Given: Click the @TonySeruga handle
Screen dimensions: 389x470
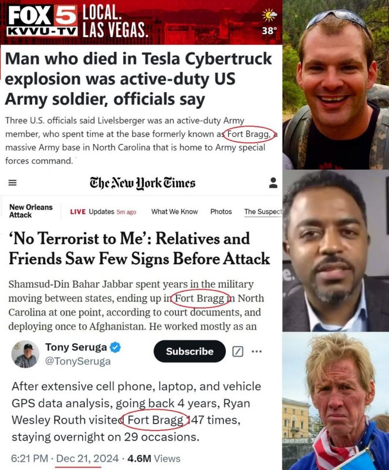Looking at the screenshot, I should 77,362.
